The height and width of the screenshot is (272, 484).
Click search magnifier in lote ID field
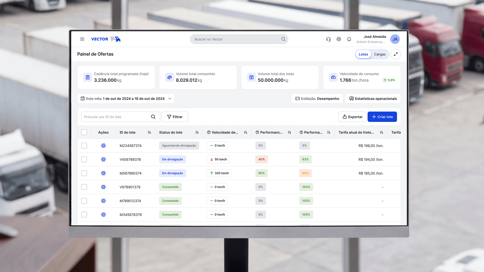pyautogui.click(x=153, y=117)
